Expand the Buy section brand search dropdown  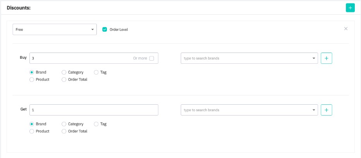[x=249, y=58]
